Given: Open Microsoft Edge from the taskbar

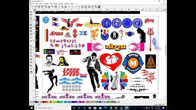Looking at the screenshot, I should pyautogui.click(x=85, y=108).
